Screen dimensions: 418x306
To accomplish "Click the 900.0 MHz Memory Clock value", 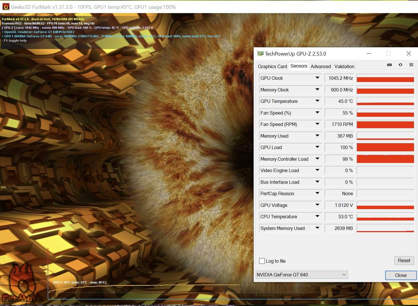I will [339, 90].
